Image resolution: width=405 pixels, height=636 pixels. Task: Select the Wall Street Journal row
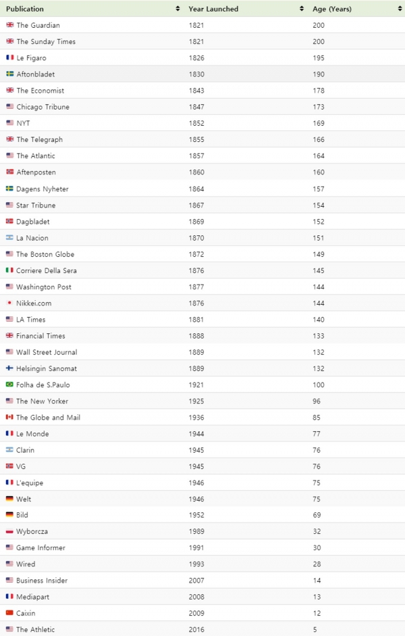click(202, 352)
